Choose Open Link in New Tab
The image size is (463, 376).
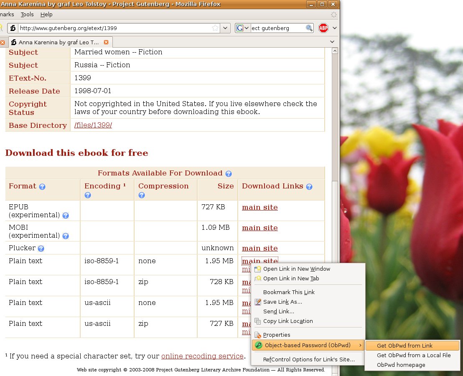point(307,278)
